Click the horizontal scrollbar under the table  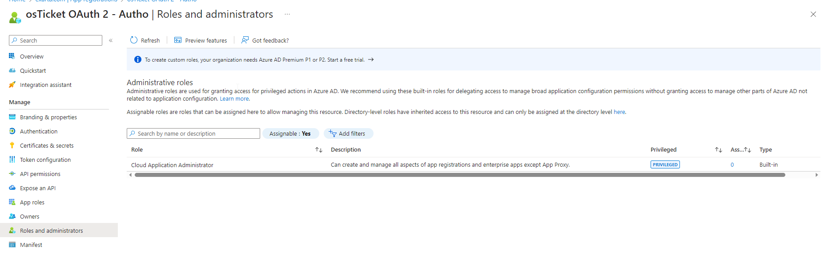coord(459,175)
